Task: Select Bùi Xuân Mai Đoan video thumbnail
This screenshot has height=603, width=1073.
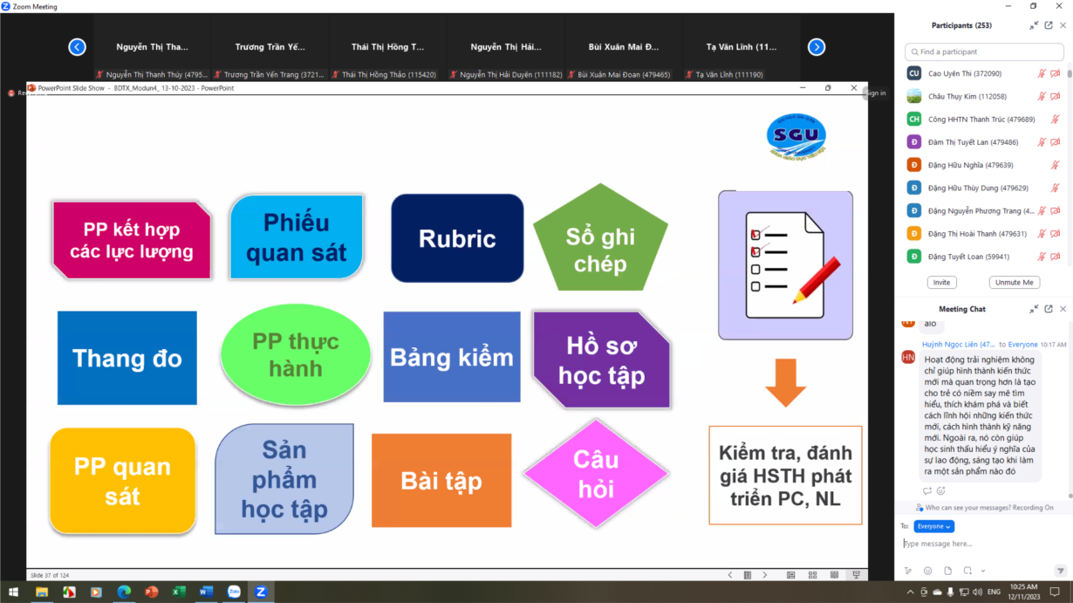Action: (624, 47)
